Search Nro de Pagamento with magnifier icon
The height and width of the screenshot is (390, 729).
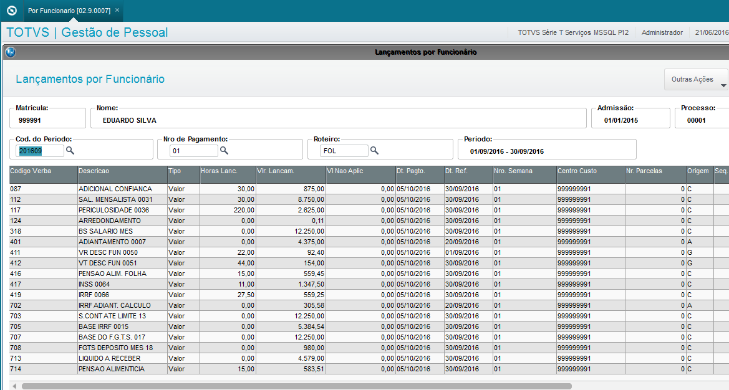coord(224,150)
